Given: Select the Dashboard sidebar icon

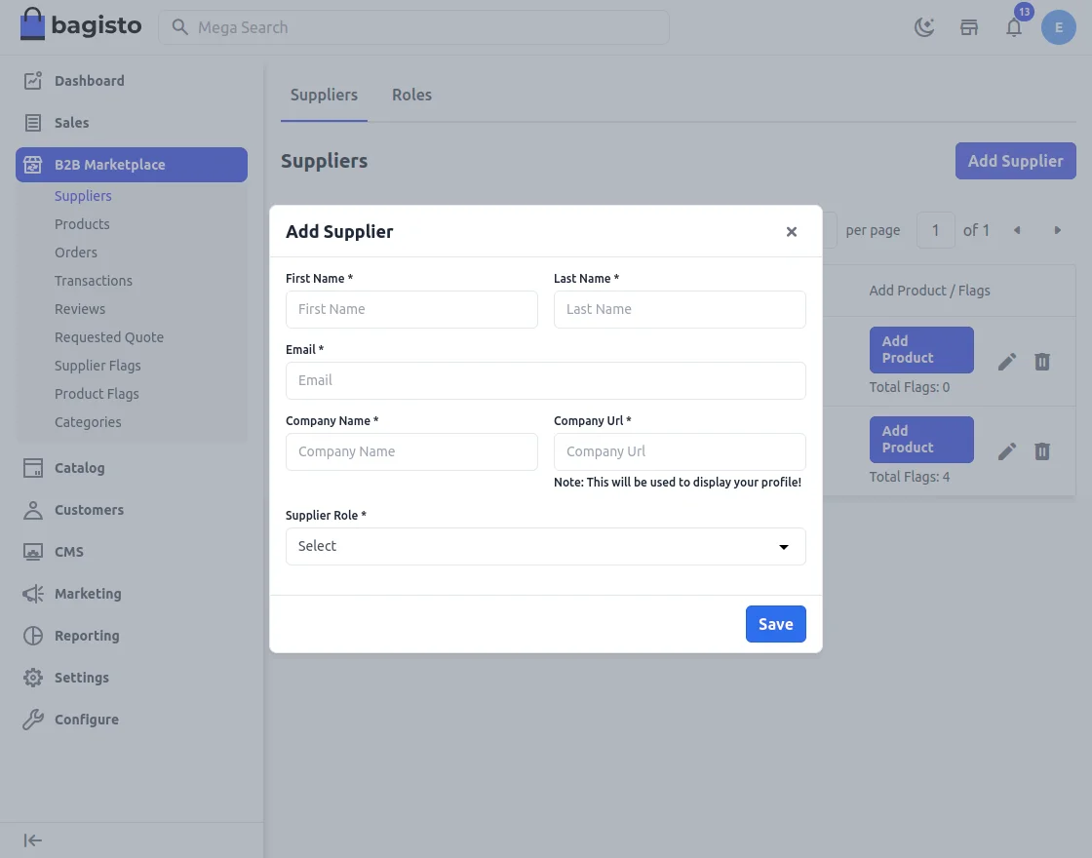Looking at the screenshot, I should pyautogui.click(x=32, y=81).
